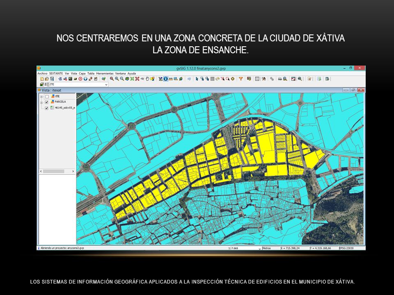Expand the ITE layer tree node

click(x=41, y=97)
